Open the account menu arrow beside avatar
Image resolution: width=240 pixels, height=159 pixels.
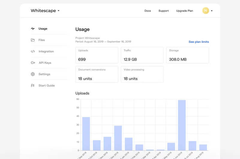click(212, 11)
